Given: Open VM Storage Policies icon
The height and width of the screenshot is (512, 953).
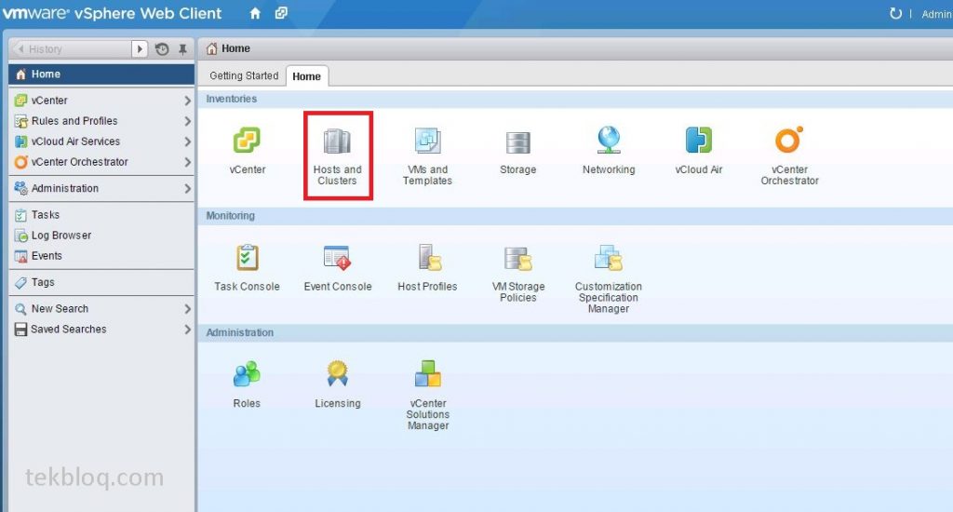Looking at the screenshot, I should [517, 259].
